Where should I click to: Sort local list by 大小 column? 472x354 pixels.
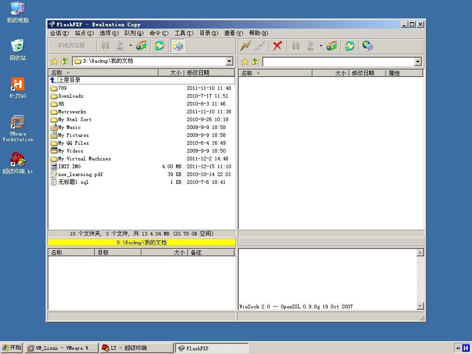(171, 72)
